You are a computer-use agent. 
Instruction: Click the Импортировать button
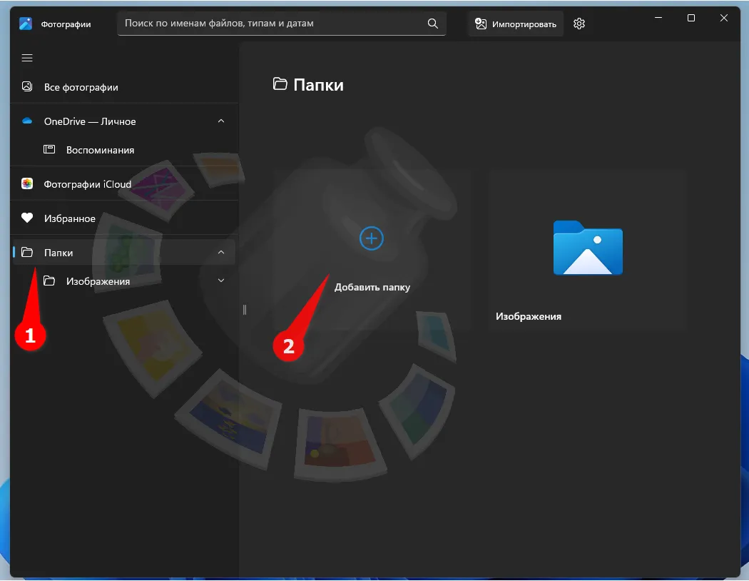516,24
